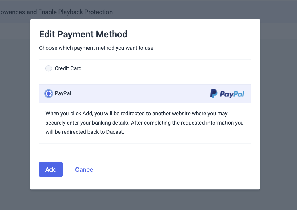The height and width of the screenshot is (210, 297).
Task: Click the Credit Card option label
Action: pos(68,68)
